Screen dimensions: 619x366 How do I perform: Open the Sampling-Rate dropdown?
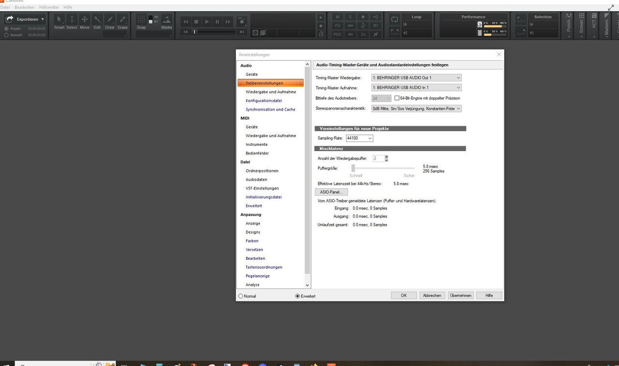(x=359, y=138)
